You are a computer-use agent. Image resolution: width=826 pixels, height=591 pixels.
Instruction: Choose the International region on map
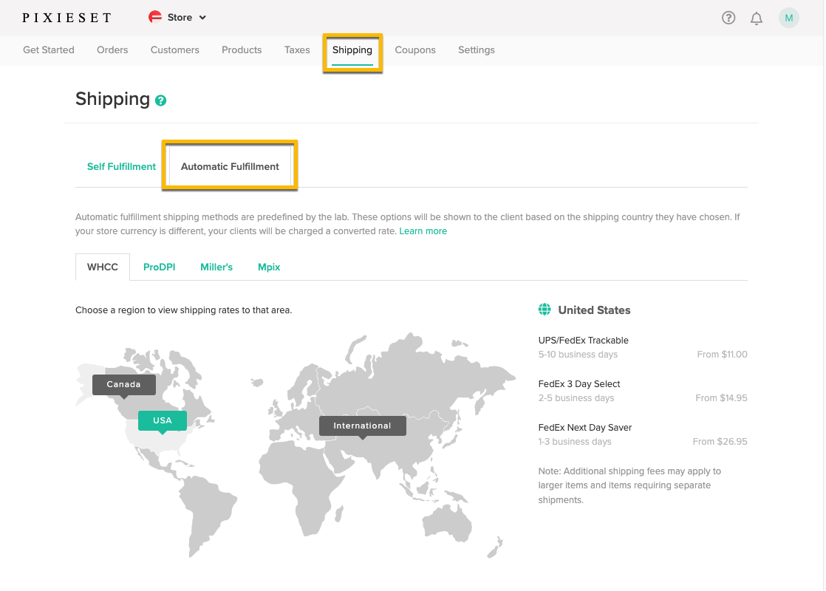pyautogui.click(x=362, y=426)
